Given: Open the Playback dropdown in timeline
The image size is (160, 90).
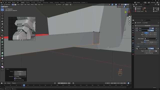Looking at the screenshot, I should point(14,83).
